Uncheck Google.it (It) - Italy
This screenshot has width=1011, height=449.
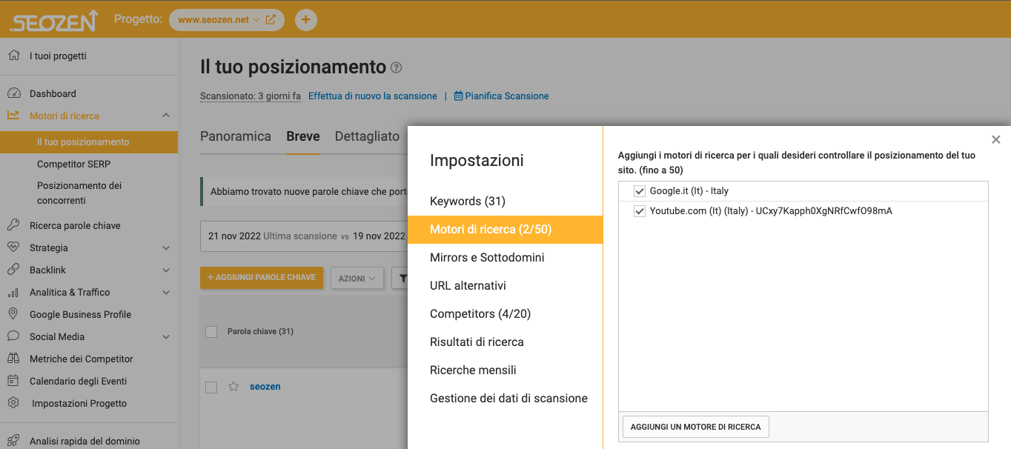[640, 191]
